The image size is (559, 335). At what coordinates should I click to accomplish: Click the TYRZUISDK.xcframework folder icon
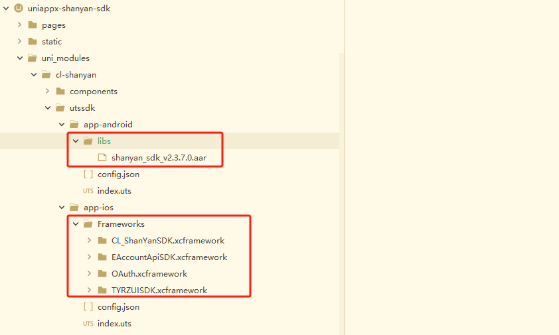(x=102, y=290)
